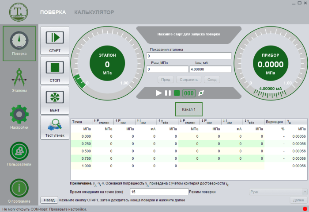309x212 pixels.
Task: Open the Поверка section in sidebar
Action: 19,43
